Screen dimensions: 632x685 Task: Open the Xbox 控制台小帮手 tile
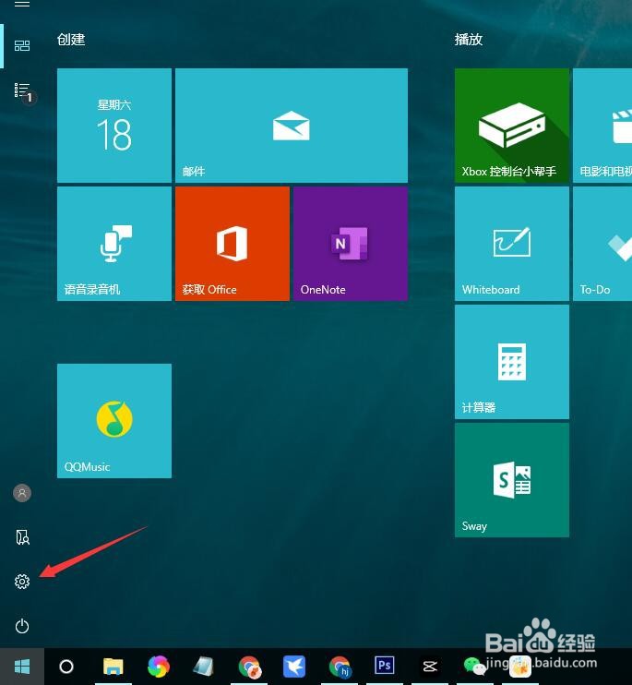pos(512,126)
